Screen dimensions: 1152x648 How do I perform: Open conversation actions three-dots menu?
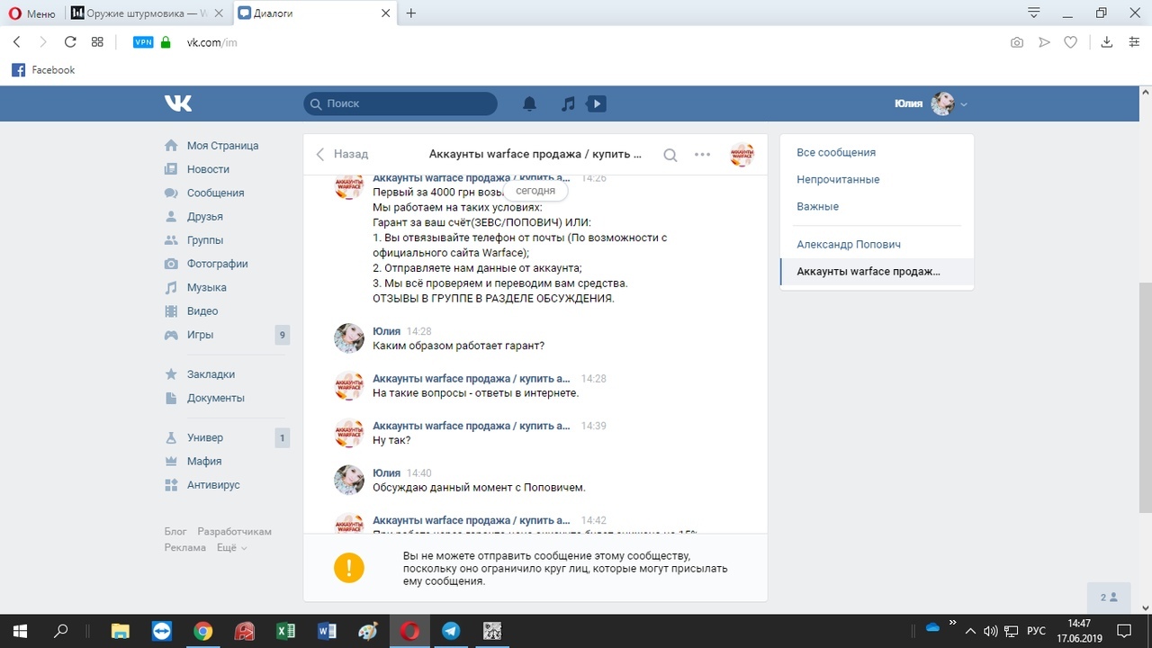click(x=702, y=155)
